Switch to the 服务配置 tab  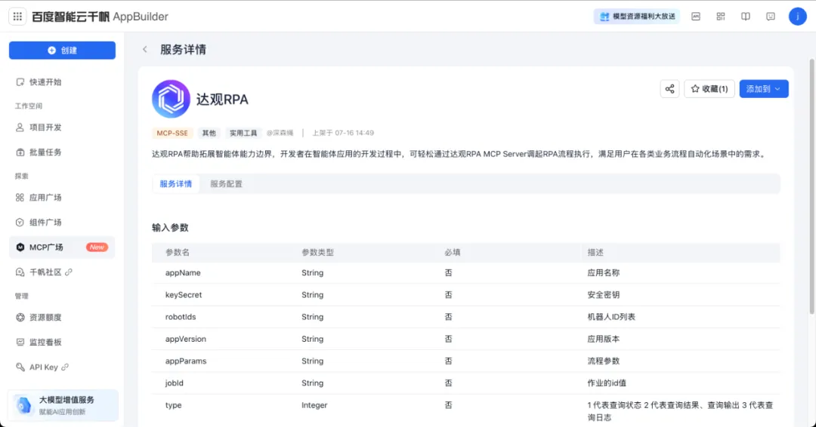coord(226,184)
